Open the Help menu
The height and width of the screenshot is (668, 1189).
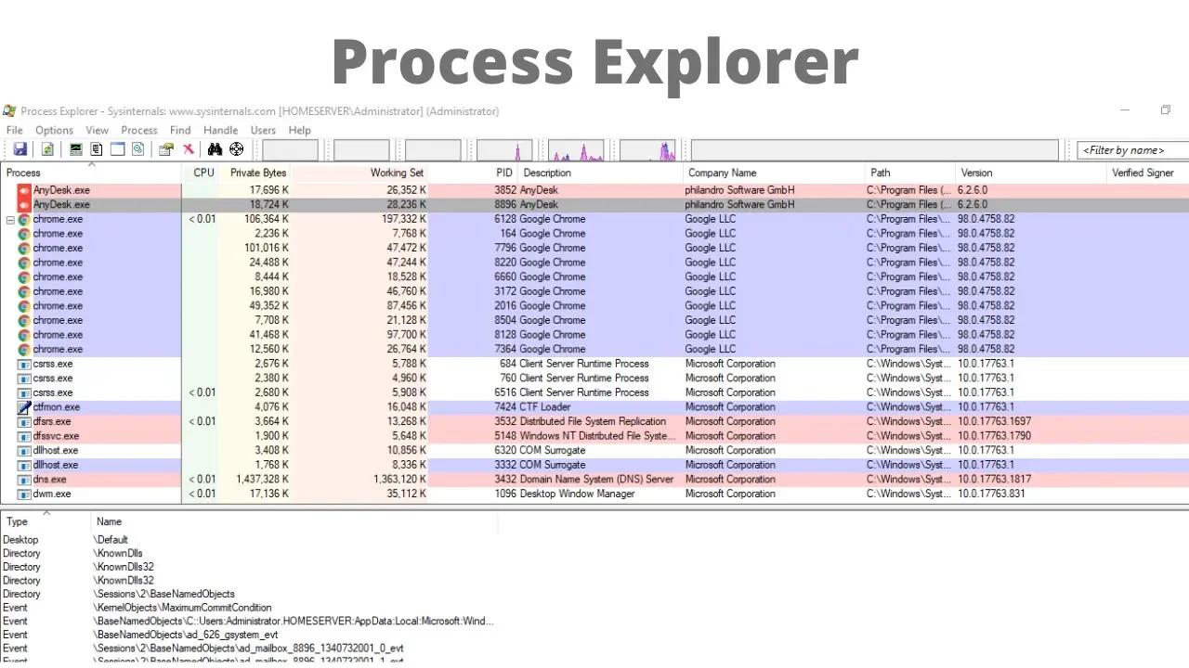point(299,130)
